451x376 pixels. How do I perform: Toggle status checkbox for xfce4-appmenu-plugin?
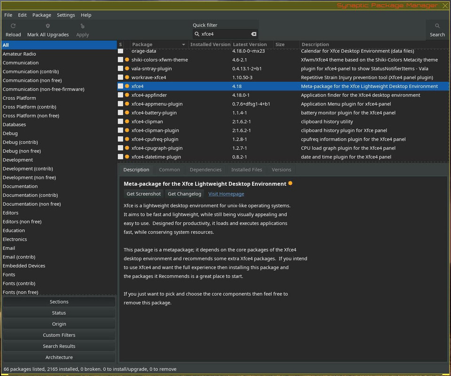[x=120, y=104]
